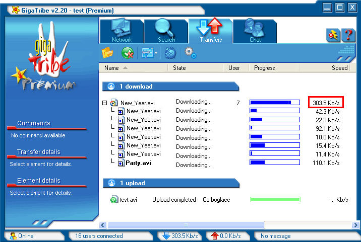This screenshot has width=361, height=242.
Task: Open the Chat tab
Action: 255,31
